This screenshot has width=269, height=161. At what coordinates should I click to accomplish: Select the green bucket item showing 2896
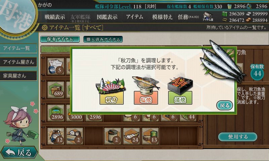(56, 113)
